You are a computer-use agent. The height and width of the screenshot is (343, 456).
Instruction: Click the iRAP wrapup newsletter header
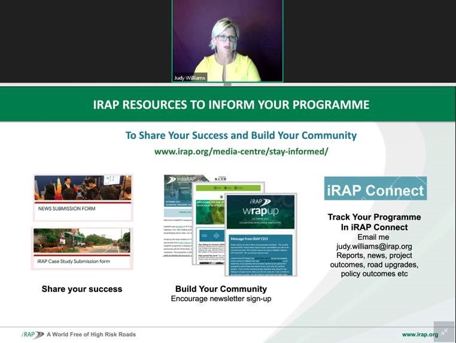[x=260, y=207]
